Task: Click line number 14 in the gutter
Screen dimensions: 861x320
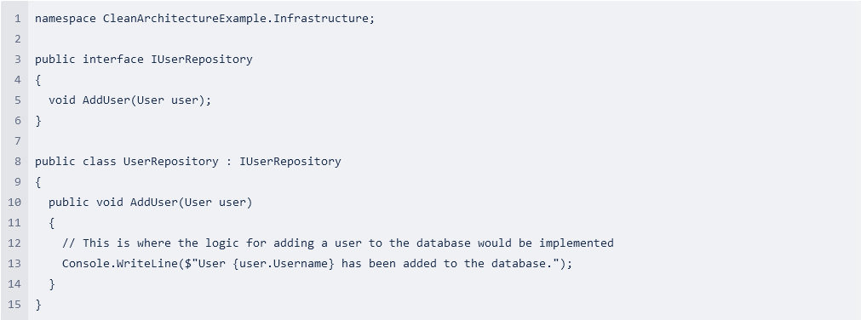Action: (x=14, y=283)
